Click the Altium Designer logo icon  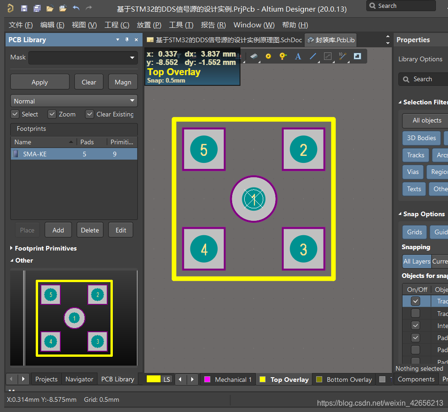click(10, 8)
